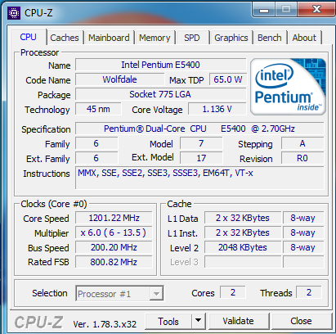The image size is (336, 334).
Task: Click the empty Level 3 cache field
Action: pos(243,262)
